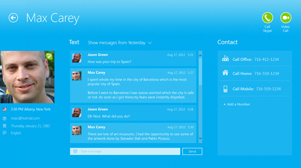This screenshot has width=301, height=168.
Task: Click Jason Green's avatar on Spain trip message
Action: point(77,58)
